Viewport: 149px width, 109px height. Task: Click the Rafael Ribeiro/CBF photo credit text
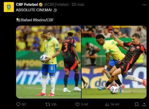[x=37, y=20]
